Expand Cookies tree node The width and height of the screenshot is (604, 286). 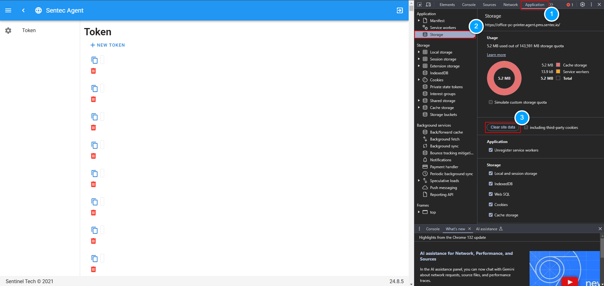coord(419,80)
